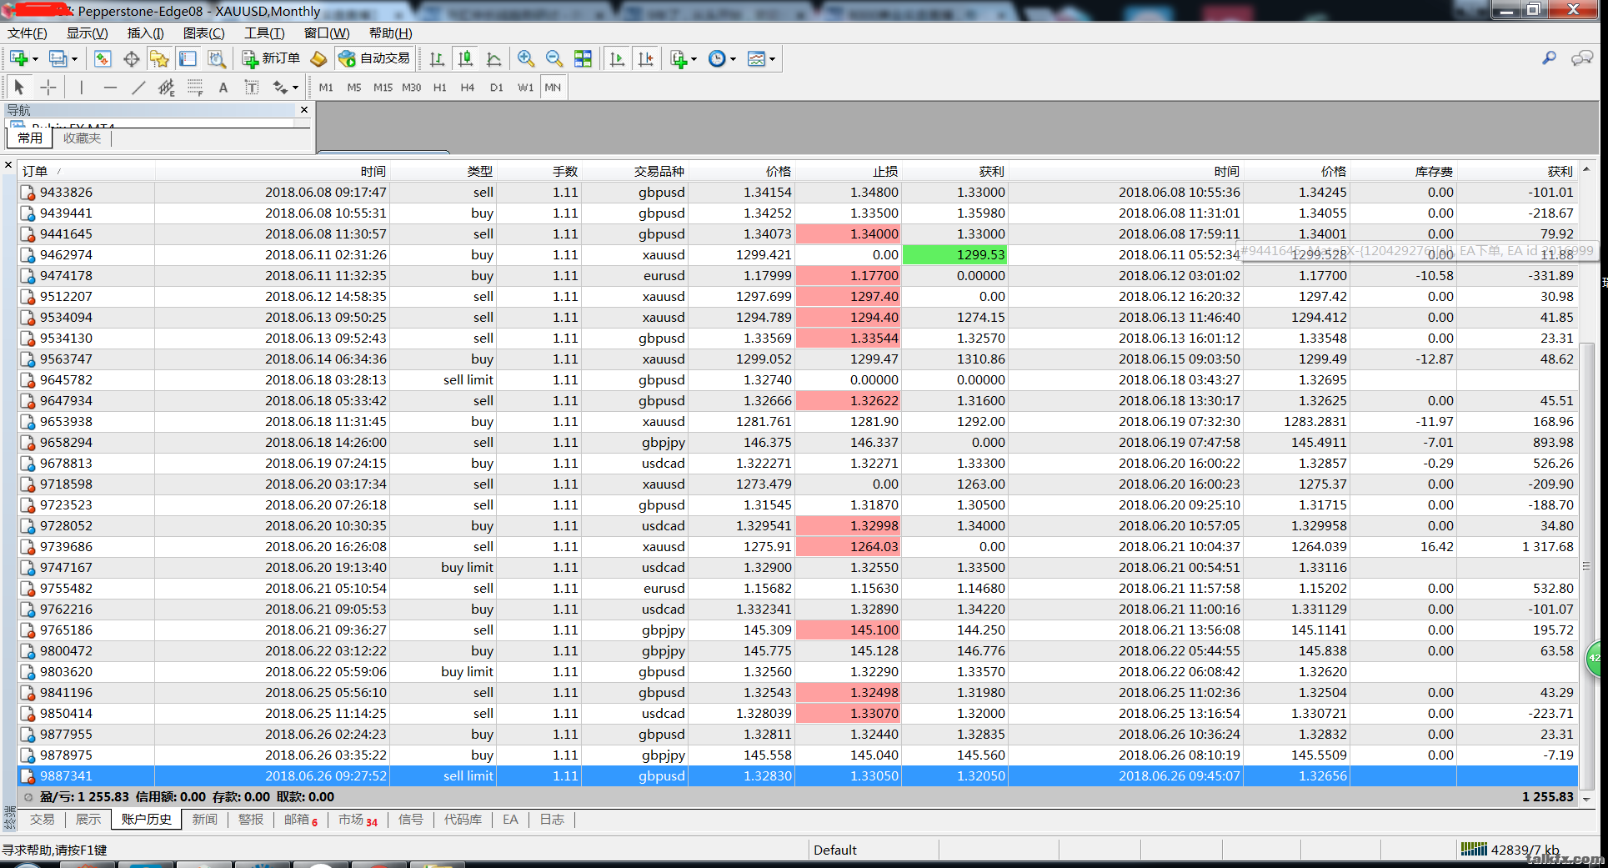The image size is (1608, 868).
Task: Switch to candlestick chart icon
Action: coord(465,58)
